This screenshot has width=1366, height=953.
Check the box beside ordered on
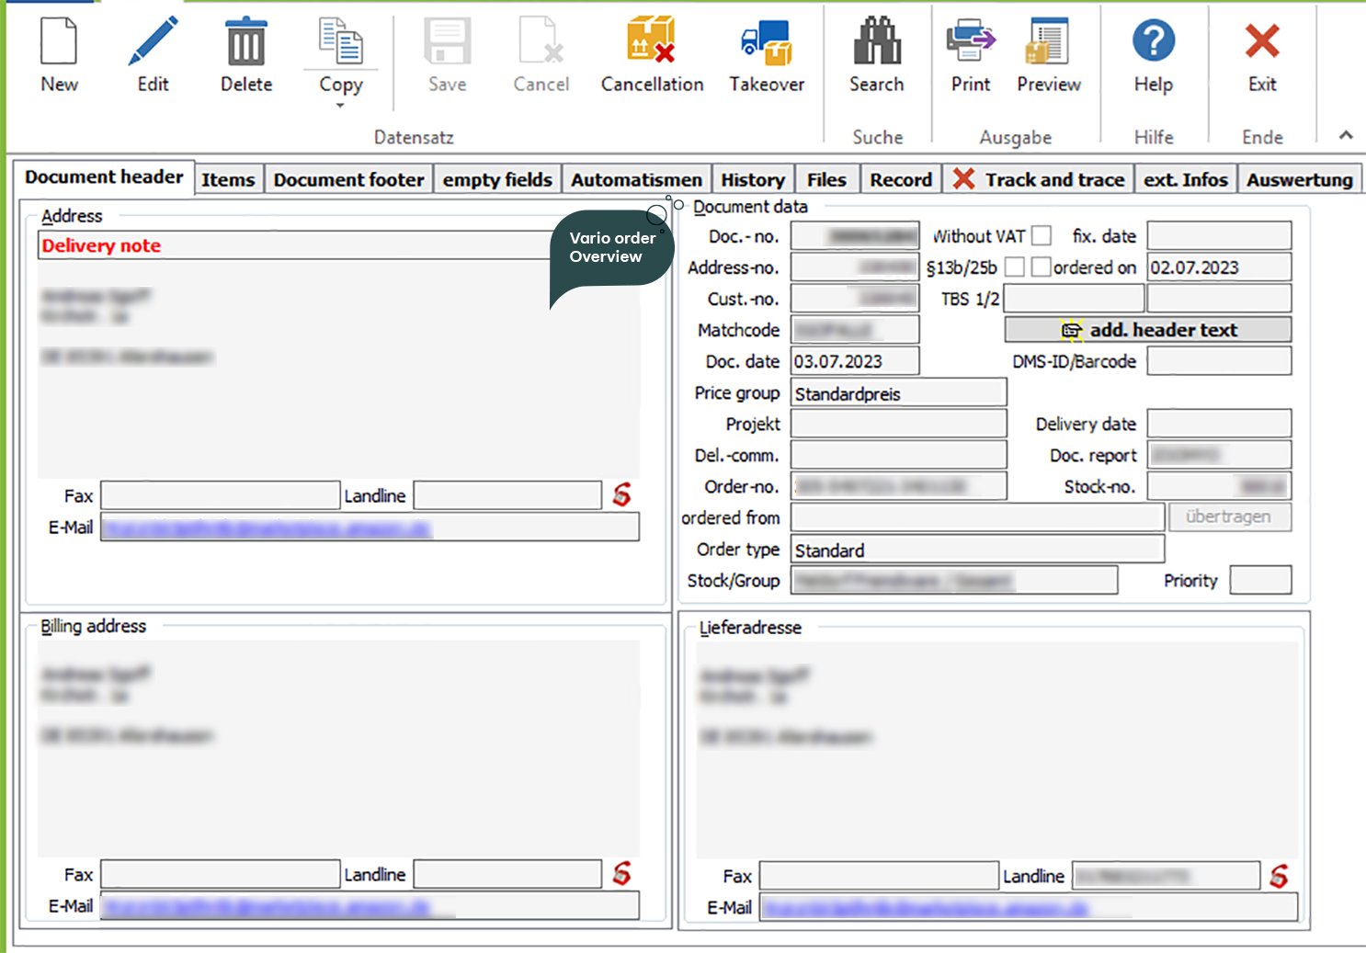click(x=1041, y=267)
